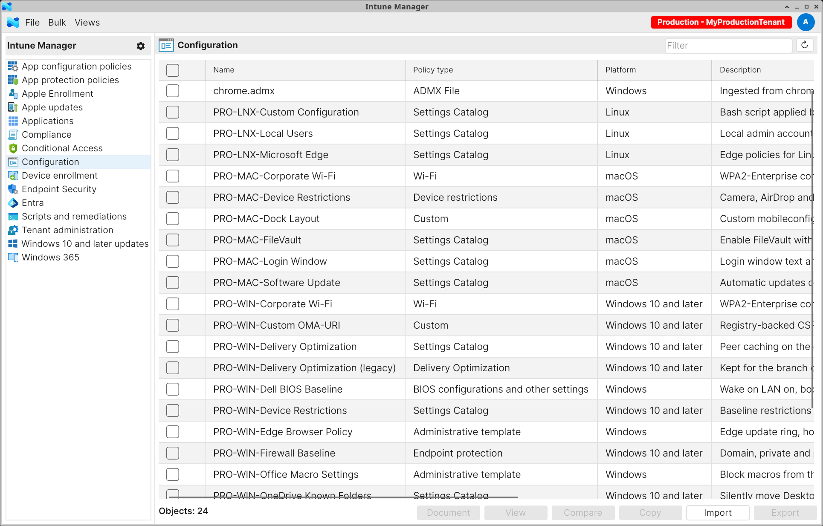This screenshot has height=526, width=823.
Task: Select the Conditional Access shield icon
Action: coord(13,148)
